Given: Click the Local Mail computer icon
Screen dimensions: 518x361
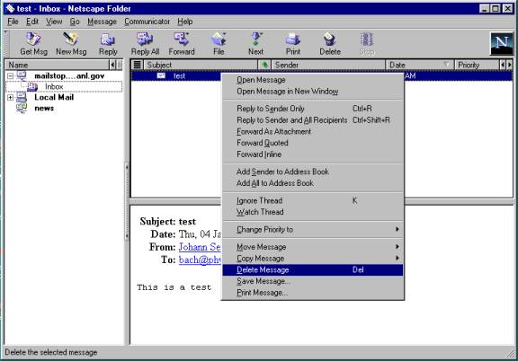Looking at the screenshot, I should coord(22,97).
